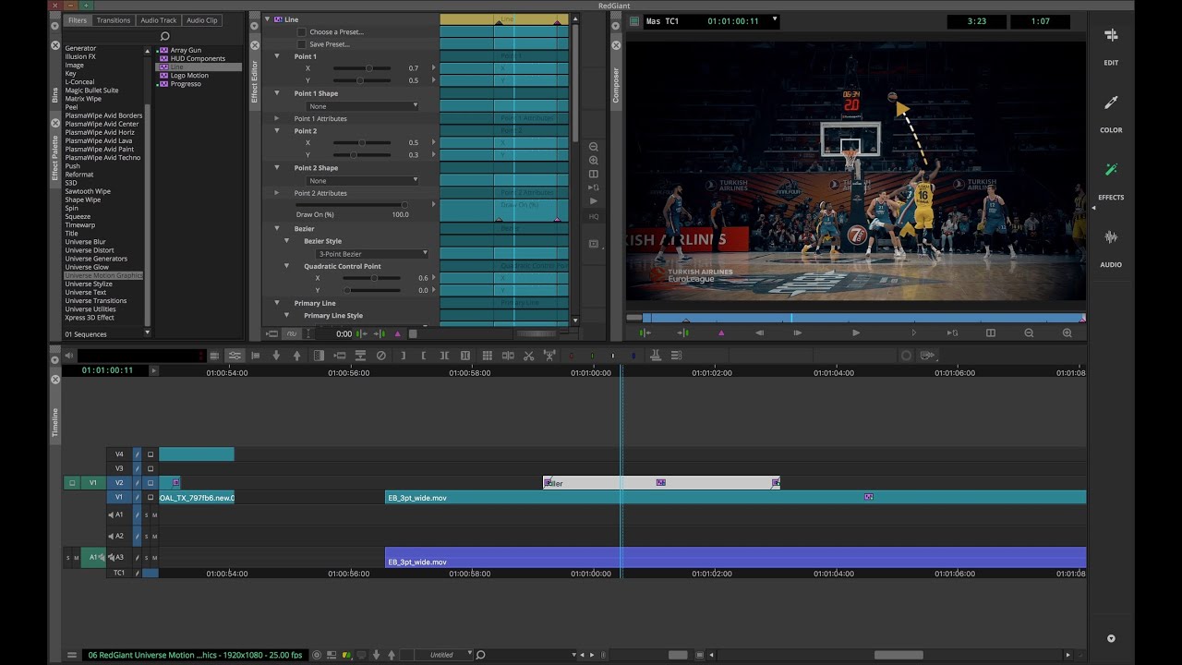The height and width of the screenshot is (665, 1182).
Task: Add keyframe with pink triangle in Composer
Action: [721, 332]
